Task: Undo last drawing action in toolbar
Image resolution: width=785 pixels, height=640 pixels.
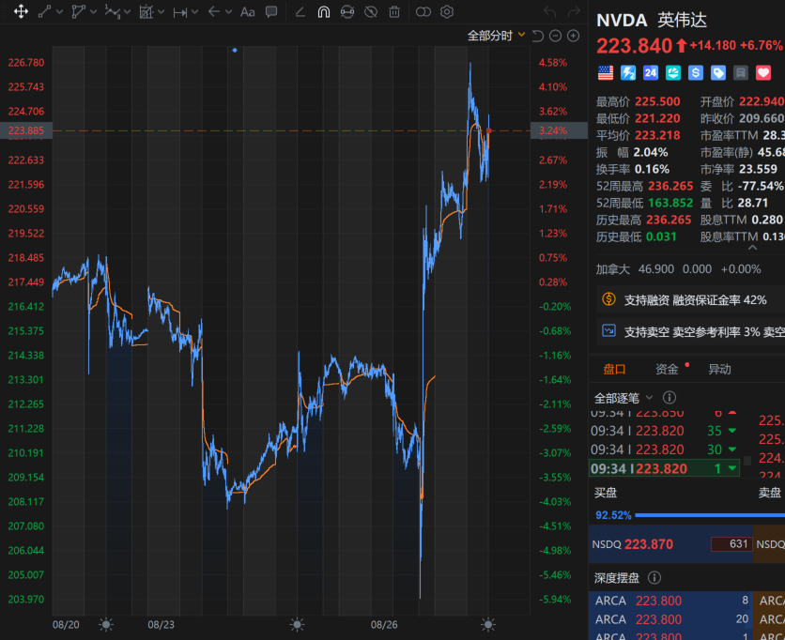Action: [x=549, y=11]
